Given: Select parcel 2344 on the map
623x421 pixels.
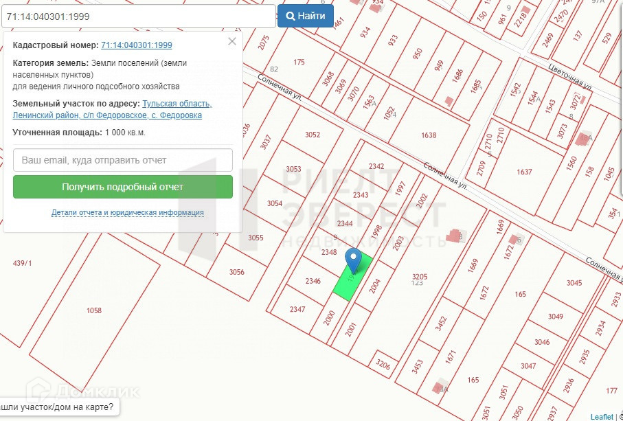Looking at the screenshot, I should pos(345,223).
